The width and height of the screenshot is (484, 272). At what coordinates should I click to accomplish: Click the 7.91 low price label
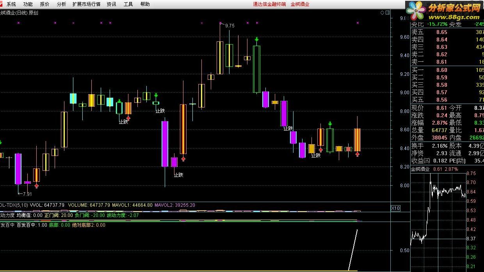(27, 194)
